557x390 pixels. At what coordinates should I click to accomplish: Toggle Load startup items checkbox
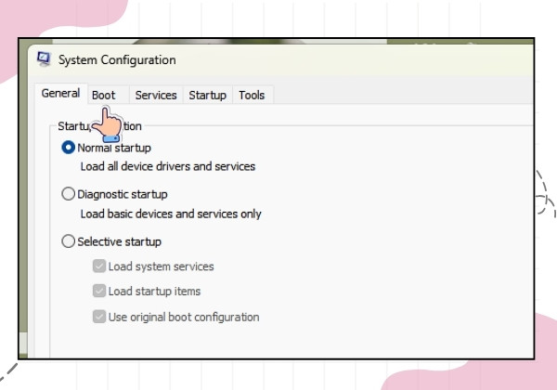tap(99, 291)
